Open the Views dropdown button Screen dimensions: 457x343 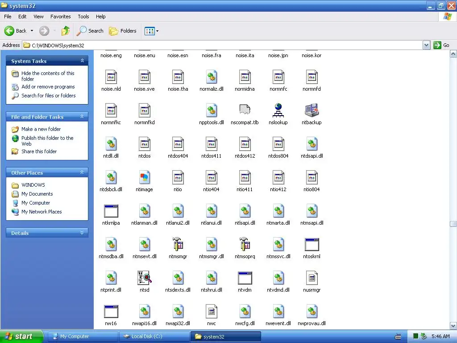pos(152,31)
